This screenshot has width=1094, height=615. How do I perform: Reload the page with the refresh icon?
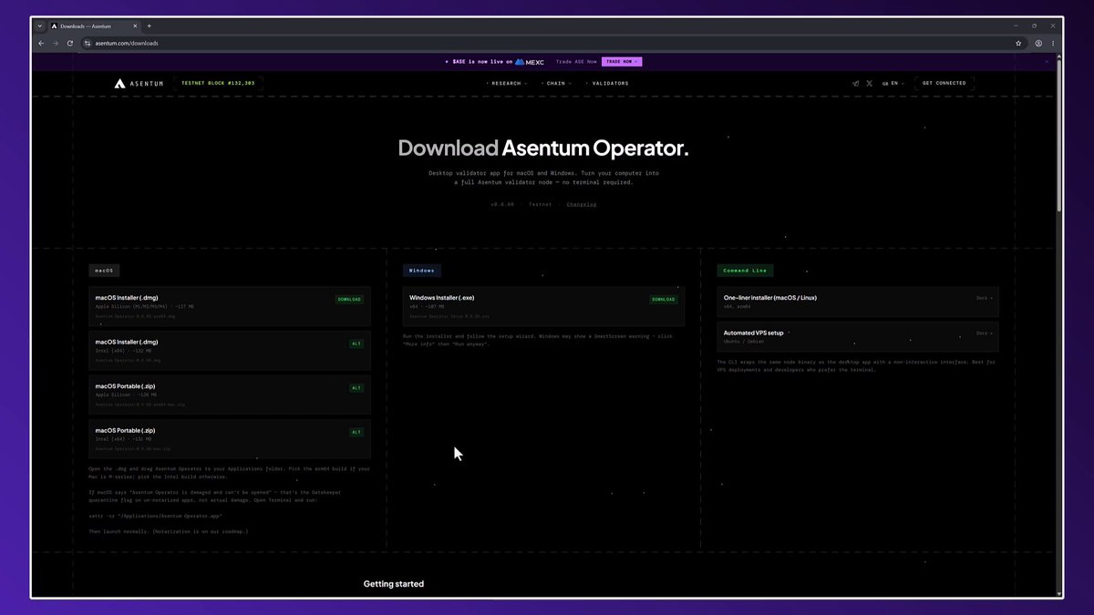coord(70,43)
